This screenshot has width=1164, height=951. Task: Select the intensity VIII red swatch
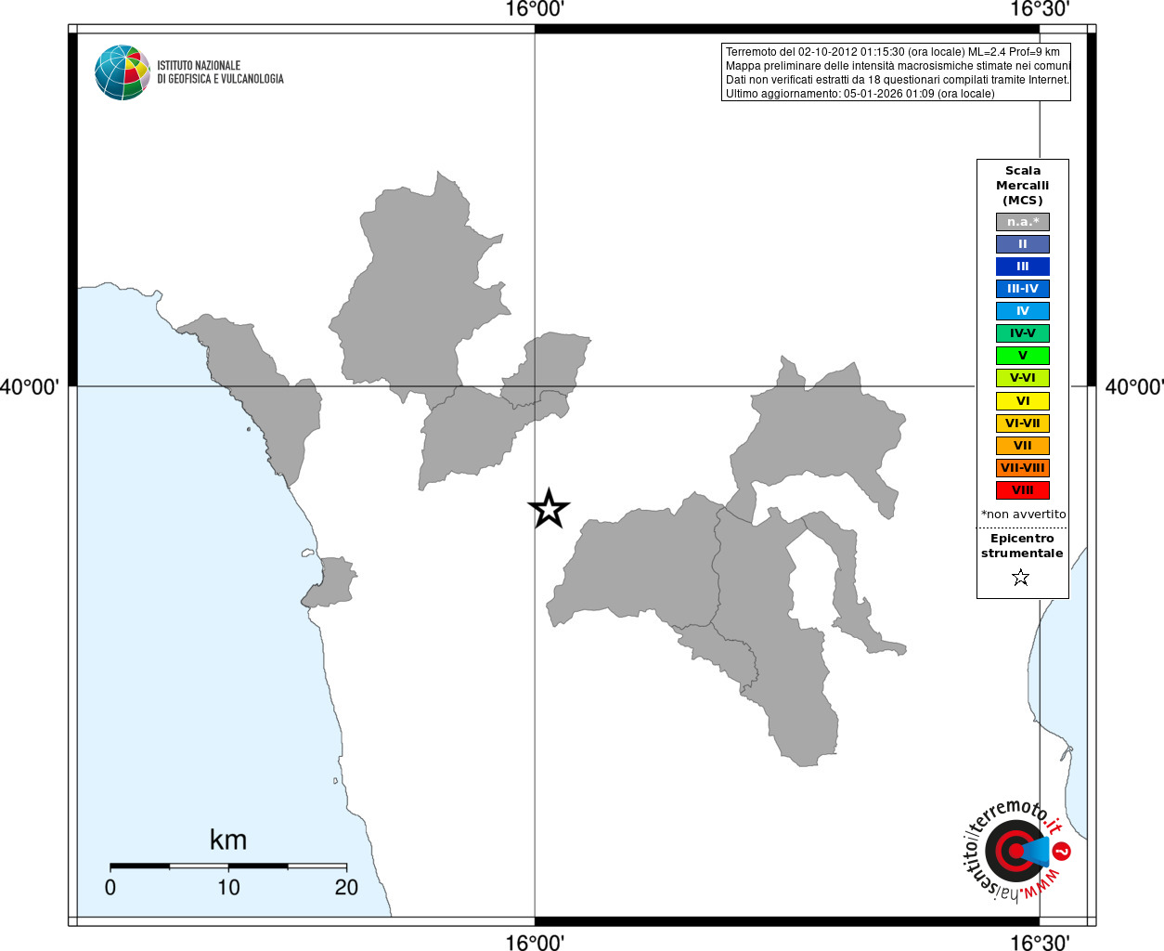point(1023,490)
